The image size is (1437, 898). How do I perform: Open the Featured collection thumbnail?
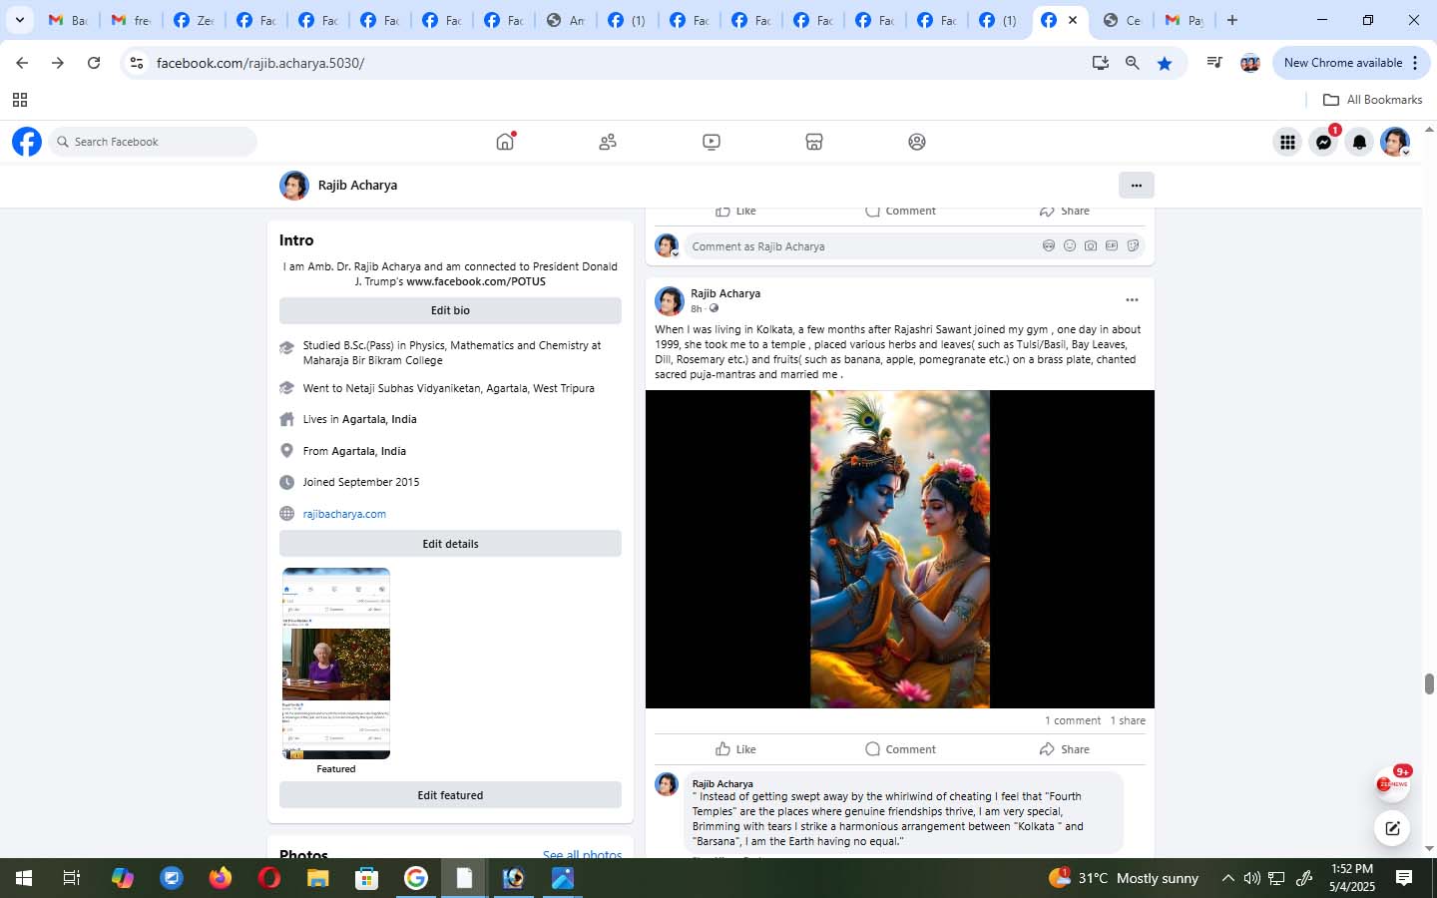(336, 664)
